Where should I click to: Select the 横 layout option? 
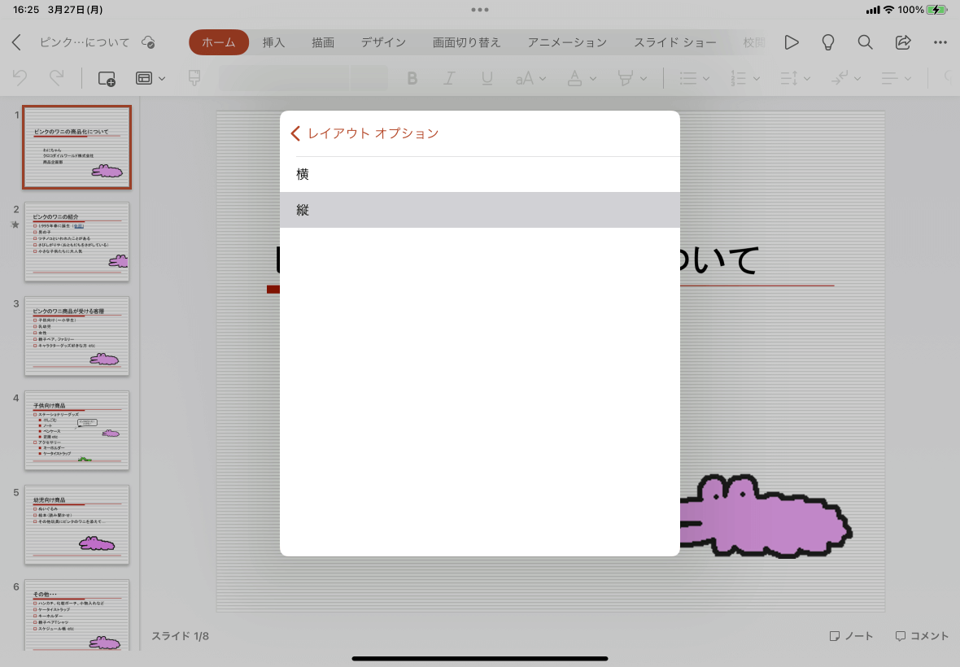pyautogui.click(x=479, y=174)
